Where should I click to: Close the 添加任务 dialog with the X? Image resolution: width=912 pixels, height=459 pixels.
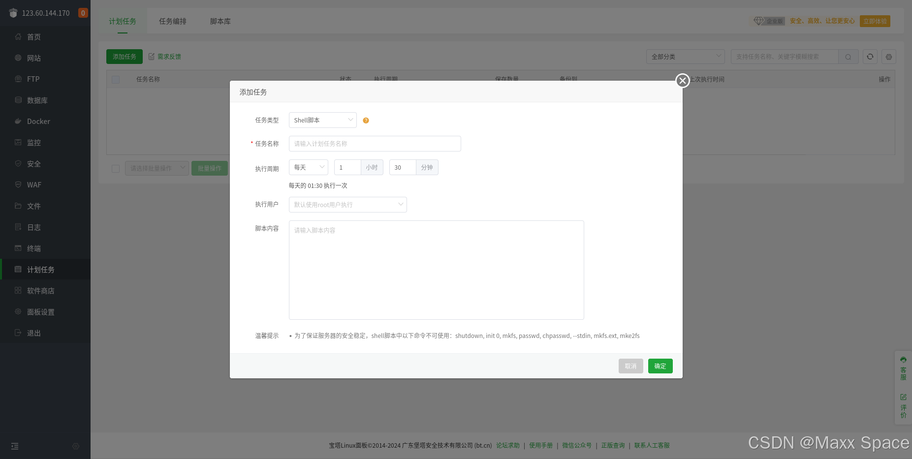pos(682,81)
